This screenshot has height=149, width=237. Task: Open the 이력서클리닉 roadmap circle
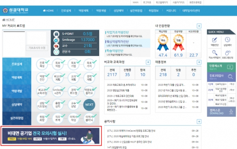(89, 118)
